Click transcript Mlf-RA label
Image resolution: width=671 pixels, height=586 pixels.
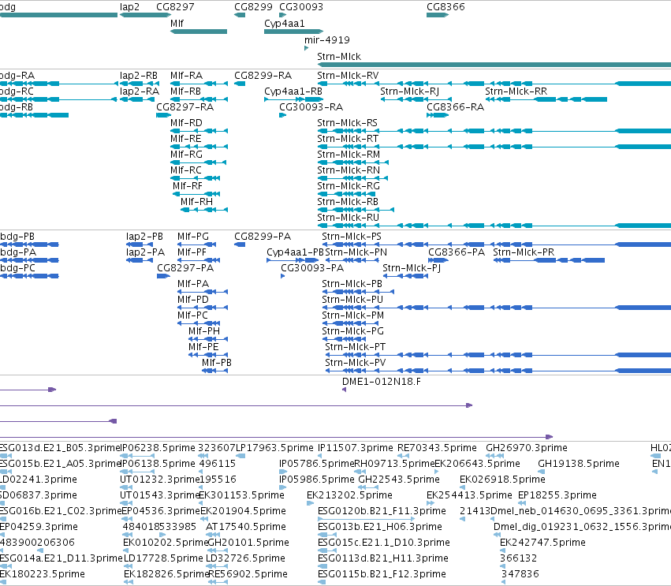click(187, 76)
